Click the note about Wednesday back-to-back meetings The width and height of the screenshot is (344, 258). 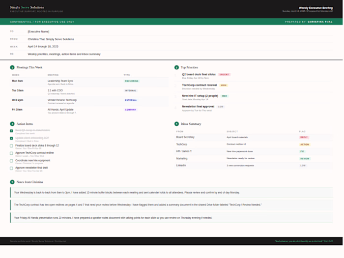point(172,193)
